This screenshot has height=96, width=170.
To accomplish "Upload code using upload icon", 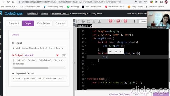I will tap(99, 21).
